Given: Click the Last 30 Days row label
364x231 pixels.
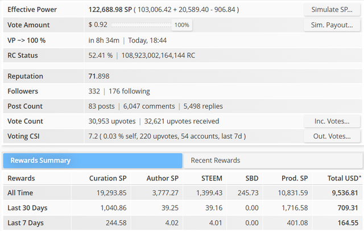Looking at the screenshot, I should 27,208.
